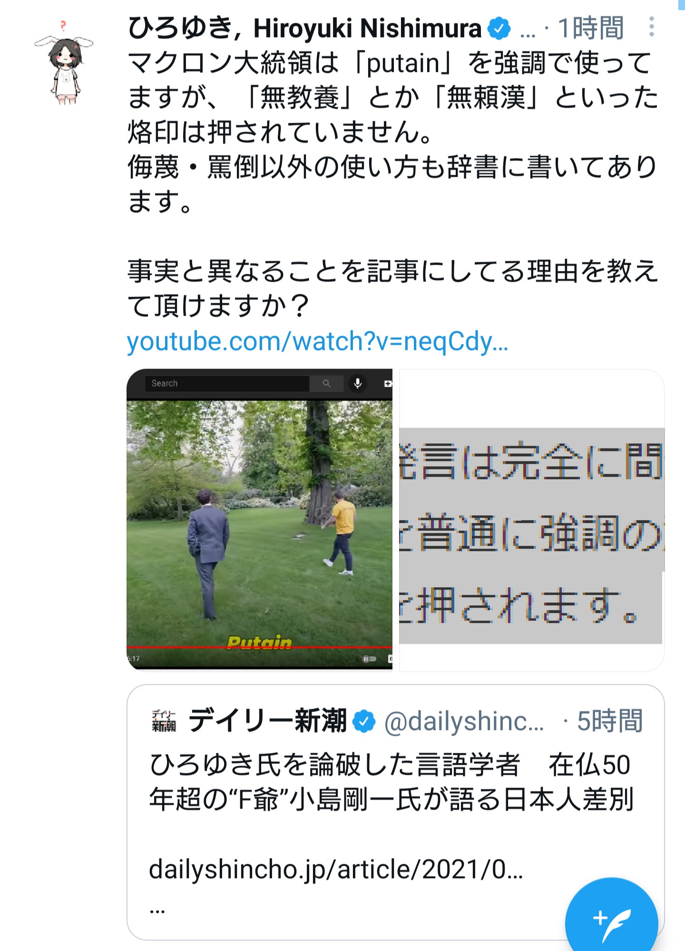Tap the red video progress bar
The height and width of the screenshot is (951, 685).
coord(260,647)
